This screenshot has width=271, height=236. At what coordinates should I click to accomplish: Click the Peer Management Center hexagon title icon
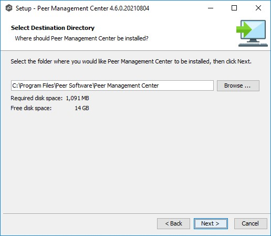click(x=9, y=8)
